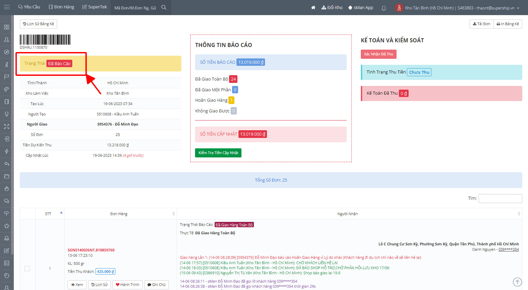Click the chat bubbles icon in sidebar
528x290 pixels.
[6, 201]
